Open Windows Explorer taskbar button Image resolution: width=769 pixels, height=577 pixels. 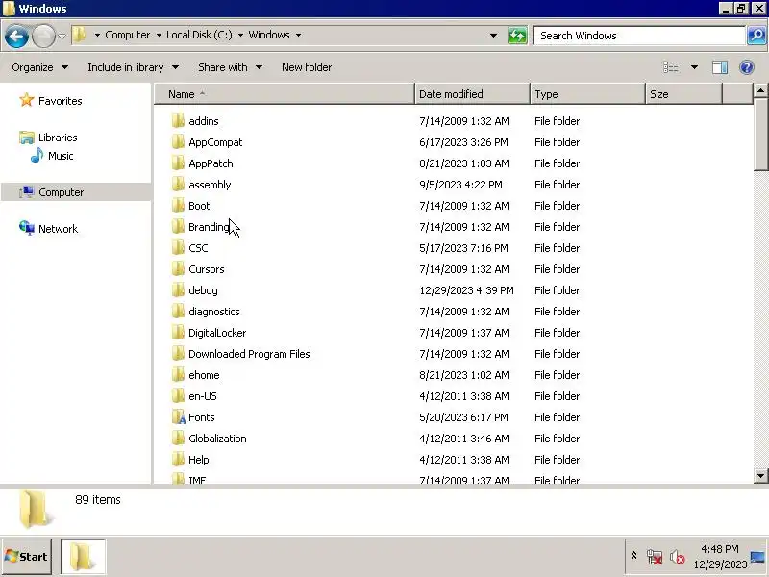point(83,557)
